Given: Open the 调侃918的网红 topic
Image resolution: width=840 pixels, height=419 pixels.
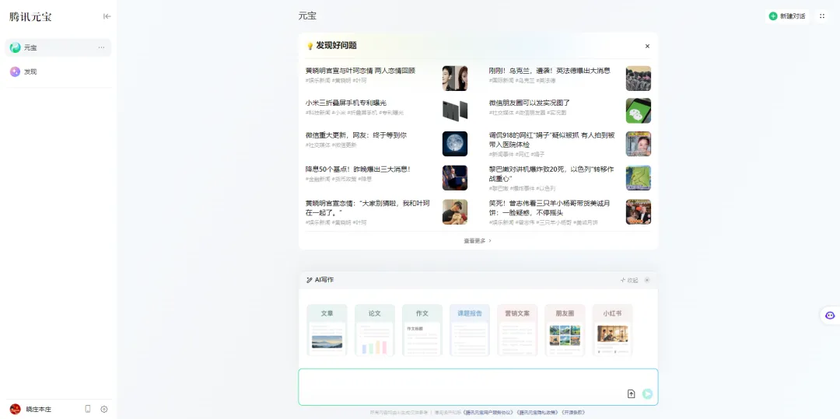Looking at the screenshot, I should click(551, 140).
